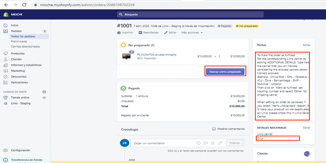Click the JB user avatar
Screen dimensions: 326x163
tap(124, 143)
